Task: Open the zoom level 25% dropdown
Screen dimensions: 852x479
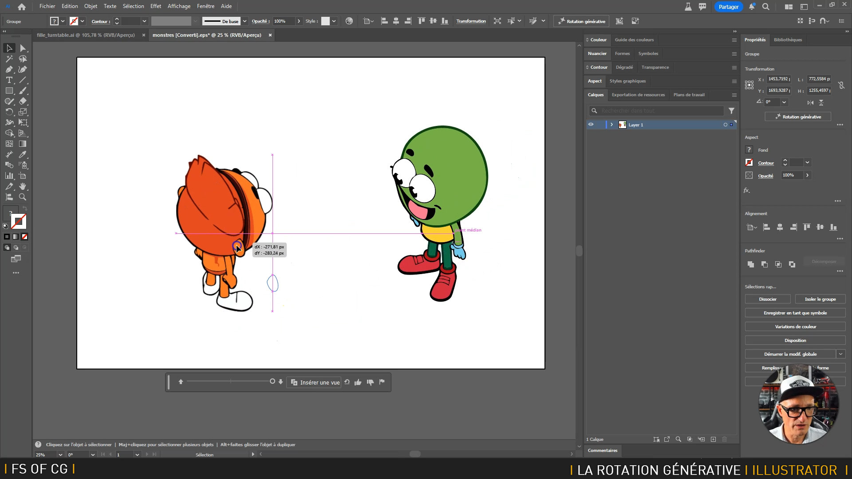Action: pos(60,455)
